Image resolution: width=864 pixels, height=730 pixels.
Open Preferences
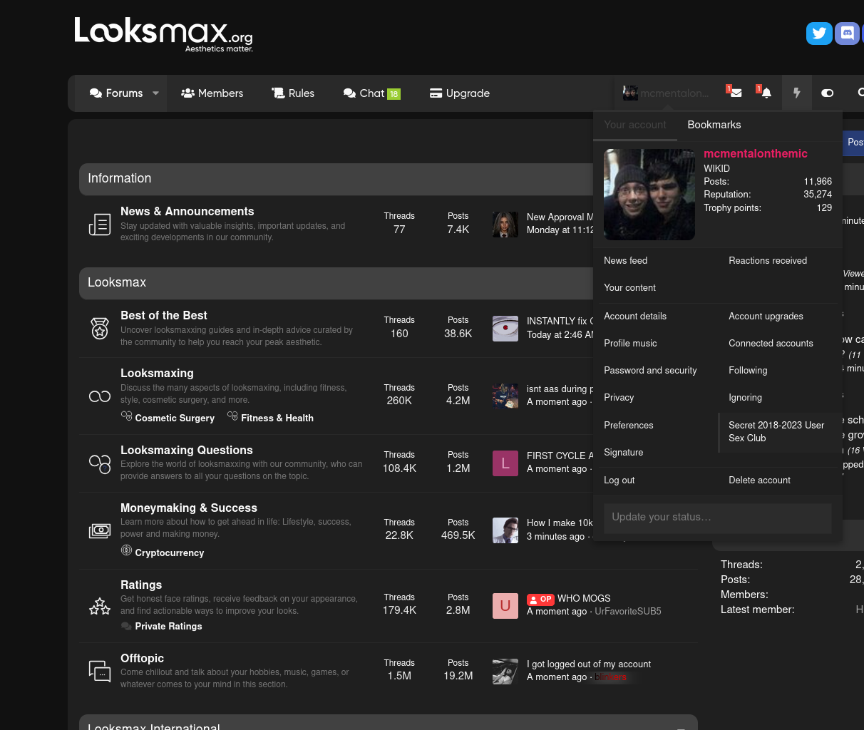[x=629, y=426]
